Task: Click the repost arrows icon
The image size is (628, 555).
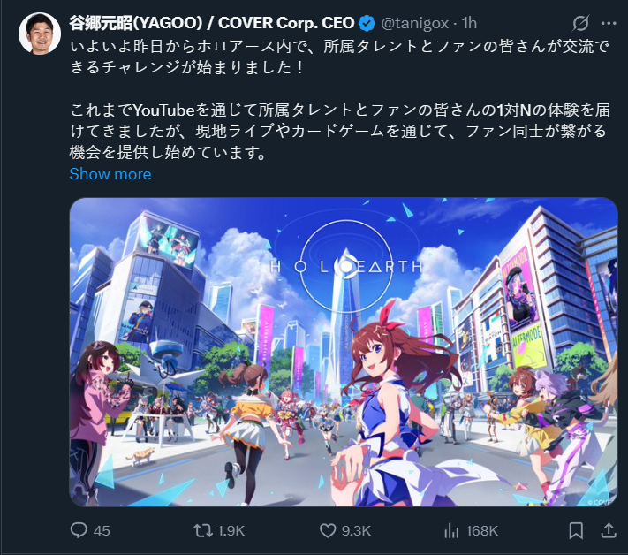Action: tap(203, 530)
